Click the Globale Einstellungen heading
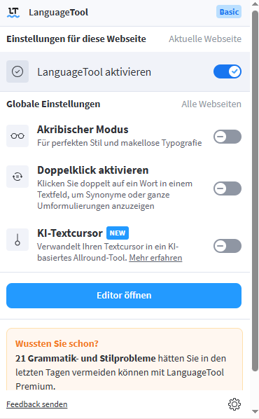Viewport: 259px width, 419px height. click(53, 104)
